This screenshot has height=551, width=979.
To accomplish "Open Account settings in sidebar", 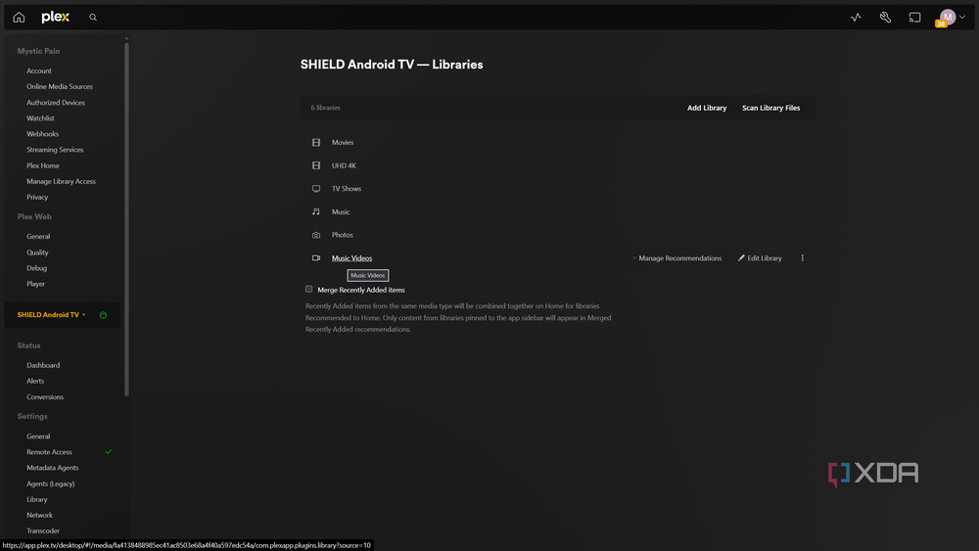I will pyautogui.click(x=39, y=71).
